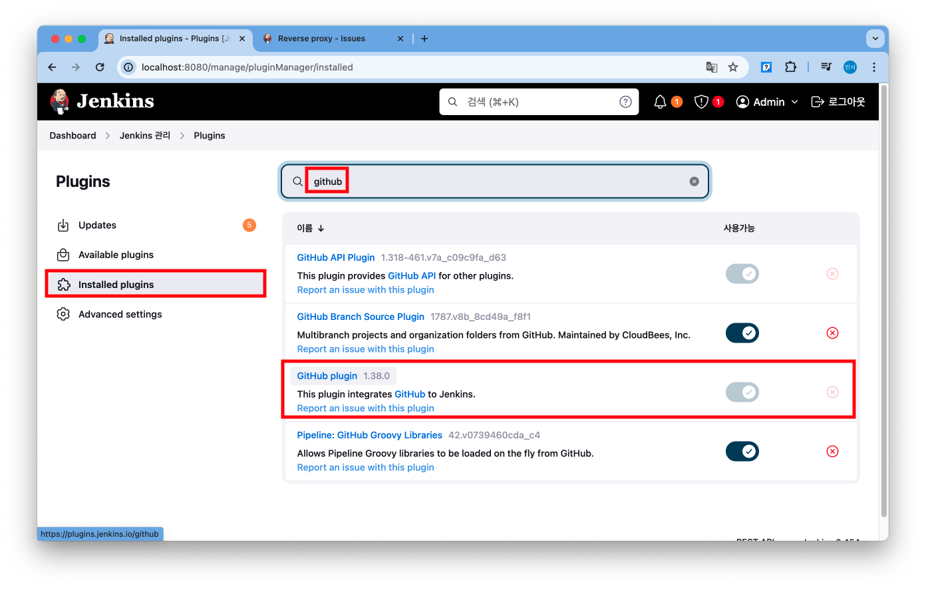Screen dimensions: 926x590
Task: Go to Jenkins 관리 breadcrumb
Action: click(145, 136)
